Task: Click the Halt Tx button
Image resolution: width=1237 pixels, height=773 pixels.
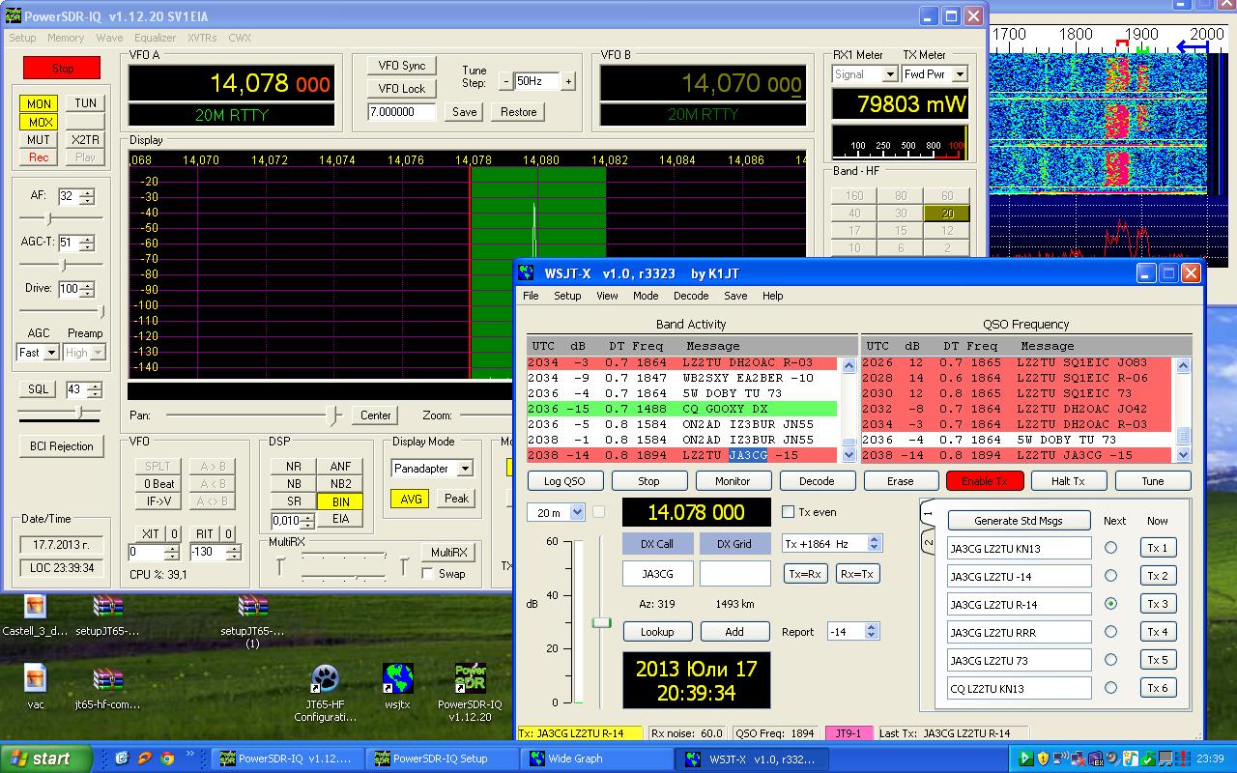Action: (1069, 481)
